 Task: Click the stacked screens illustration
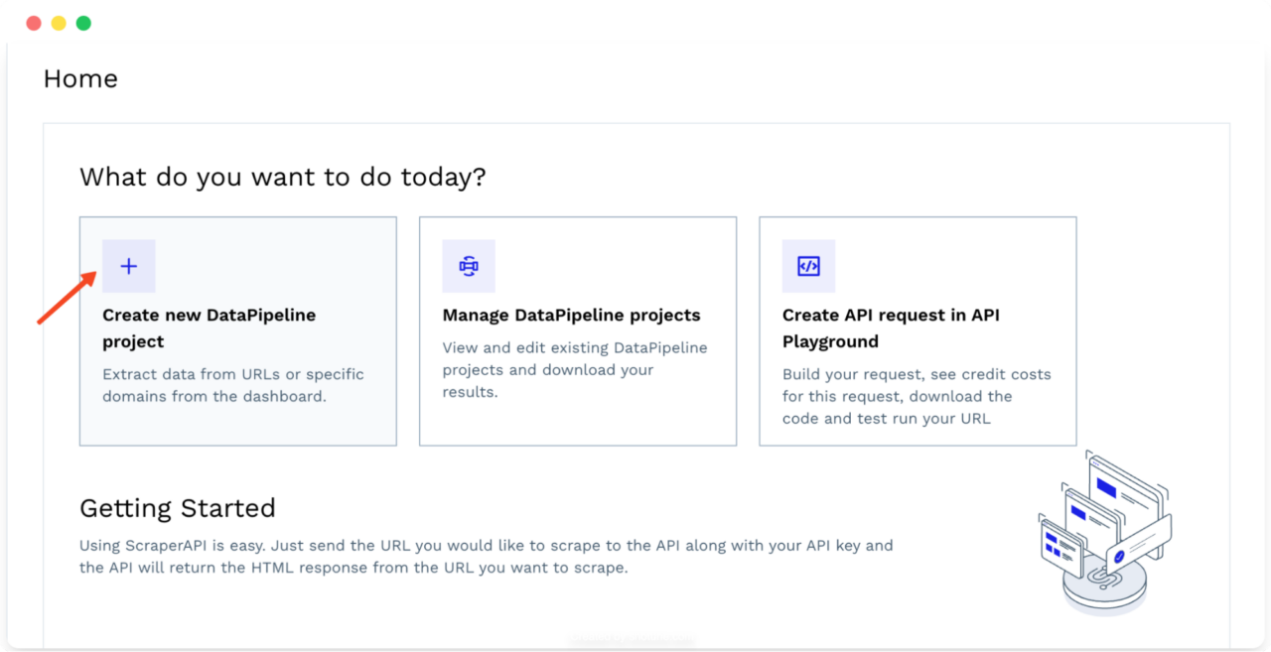click(x=1105, y=533)
